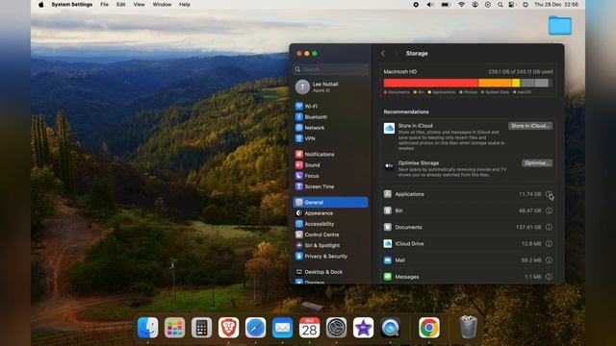Launch Brave browser from the Dock
The height and width of the screenshot is (346, 616).
[x=228, y=328]
